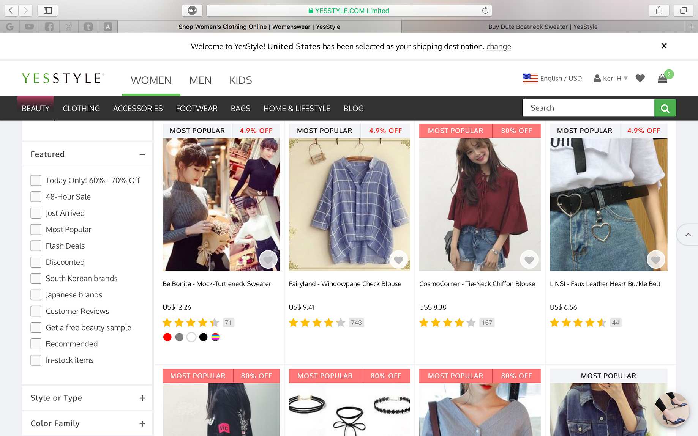Save Mock-Turtleneck Sweater to wishlist heart
698x436 pixels.
coord(268,260)
